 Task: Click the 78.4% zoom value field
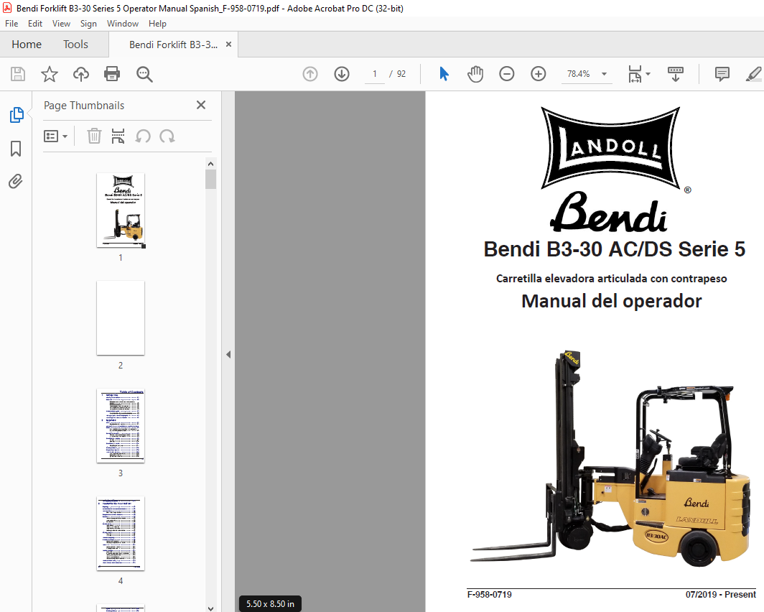(x=578, y=74)
